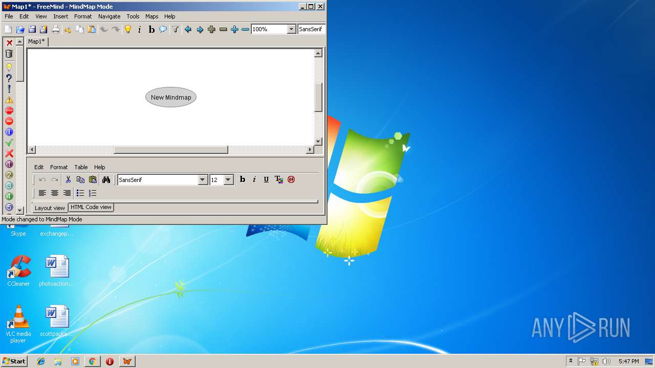
Task: Remove the last icon with the red X at the top of the sidebar
Action: (9, 43)
